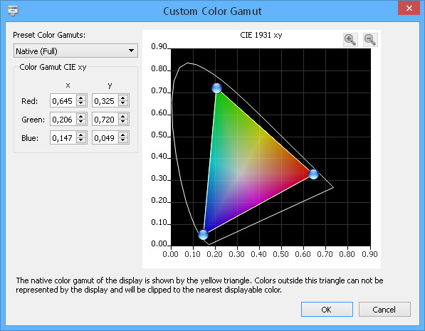Increase the Green x value
This screenshot has width=425, height=331.
81,116
